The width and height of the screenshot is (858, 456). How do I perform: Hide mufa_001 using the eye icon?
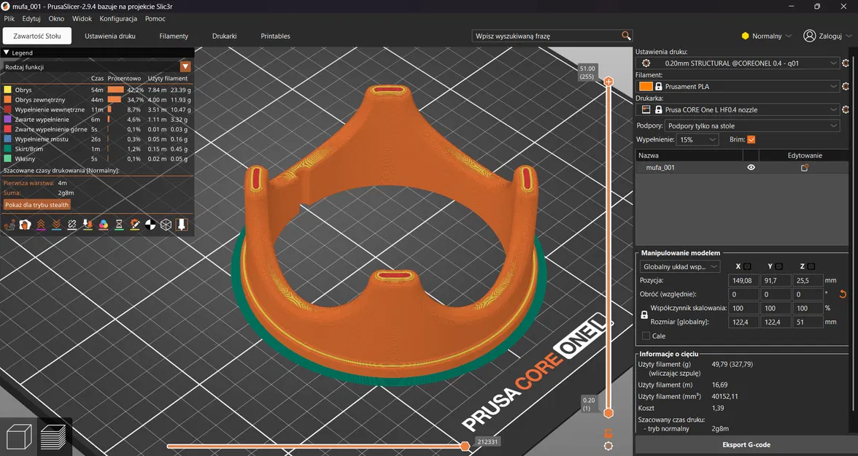tap(751, 168)
